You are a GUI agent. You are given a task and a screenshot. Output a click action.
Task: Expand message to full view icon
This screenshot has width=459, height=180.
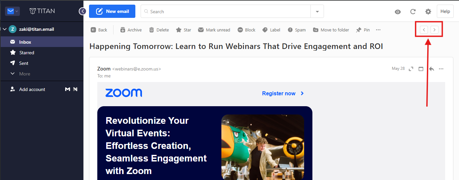[x=411, y=69]
